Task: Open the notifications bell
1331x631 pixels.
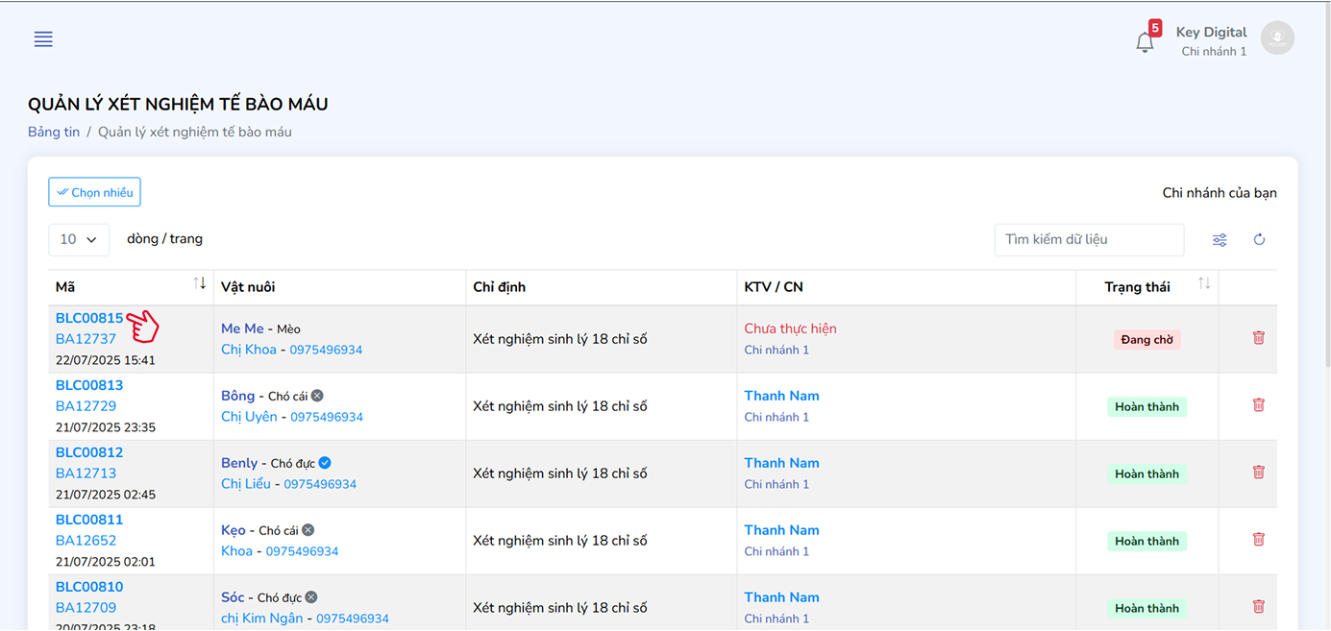Action: click(1145, 42)
